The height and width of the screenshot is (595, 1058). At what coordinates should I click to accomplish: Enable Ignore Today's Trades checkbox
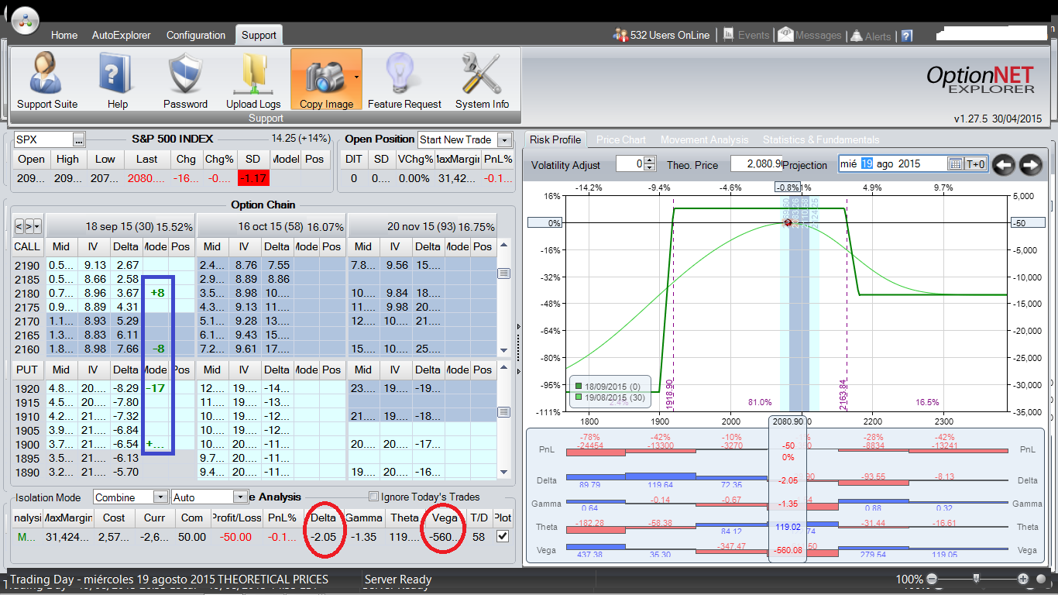tap(375, 497)
